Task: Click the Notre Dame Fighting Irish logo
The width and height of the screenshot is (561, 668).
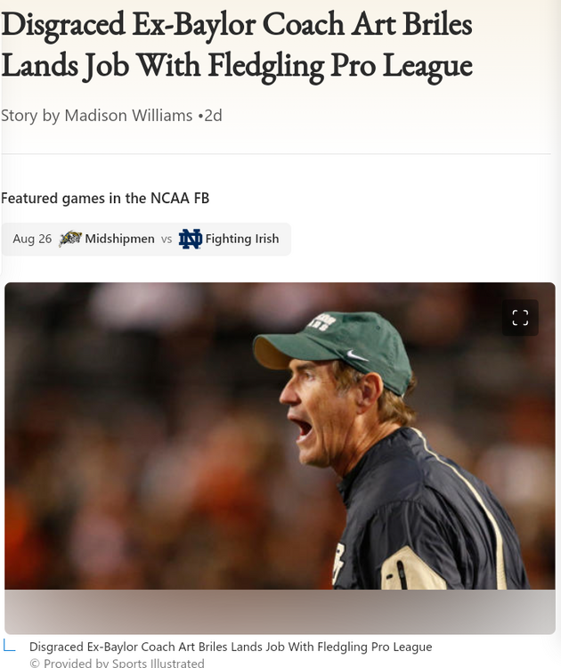Action: point(190,239)
